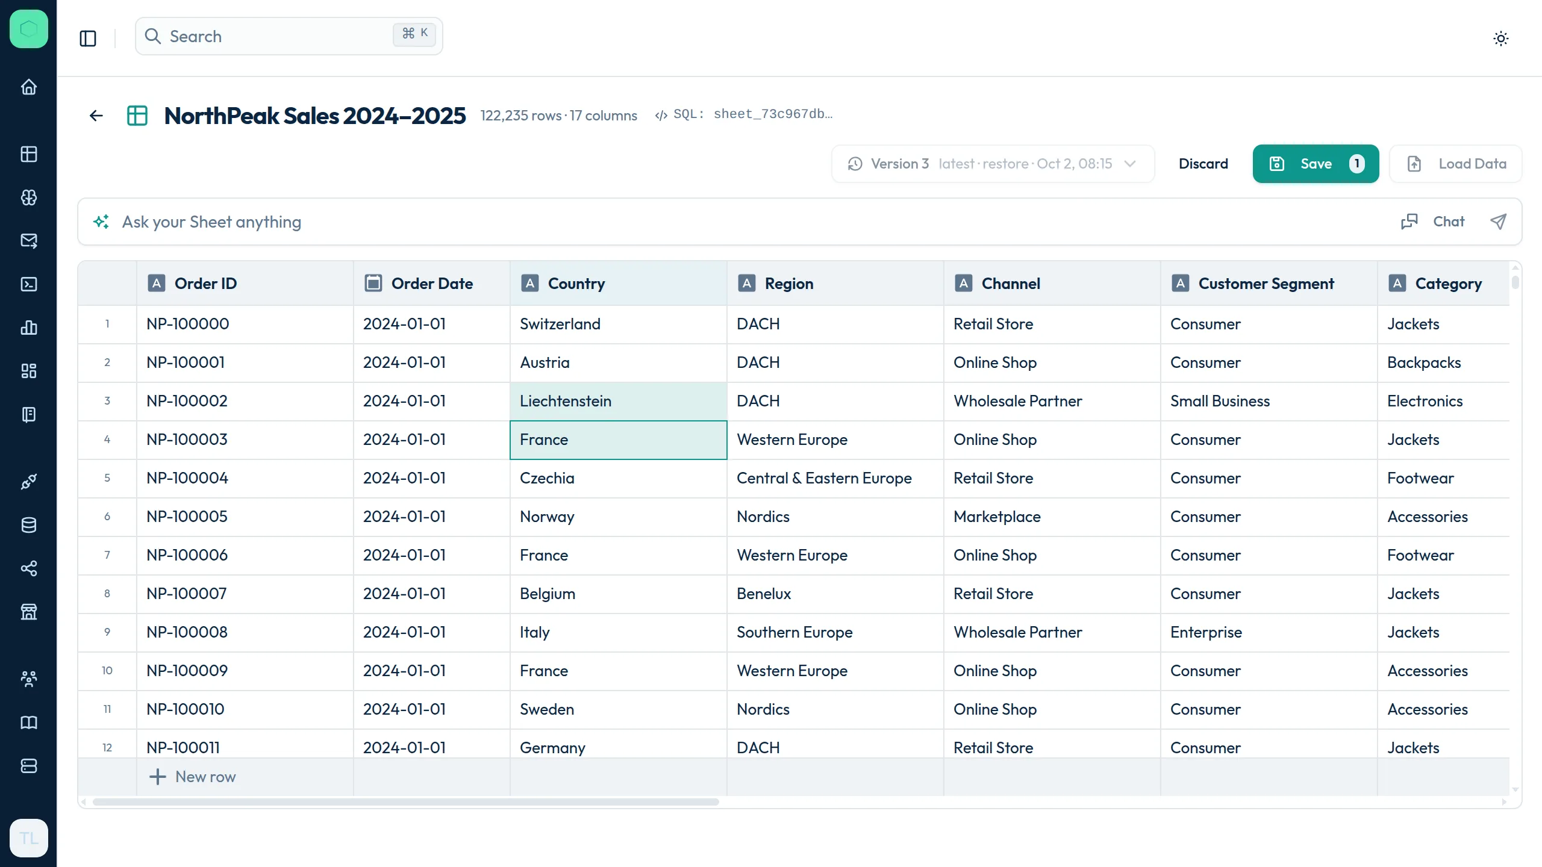Screen dimensions: 1542x867
Task: Click the sheet table icon beside title
Action: pos(137,116)
